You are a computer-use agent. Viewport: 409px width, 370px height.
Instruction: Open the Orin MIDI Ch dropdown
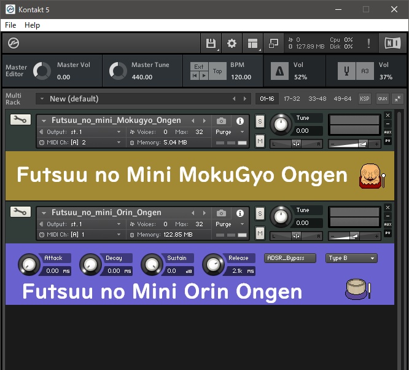(x=81, y=235)
